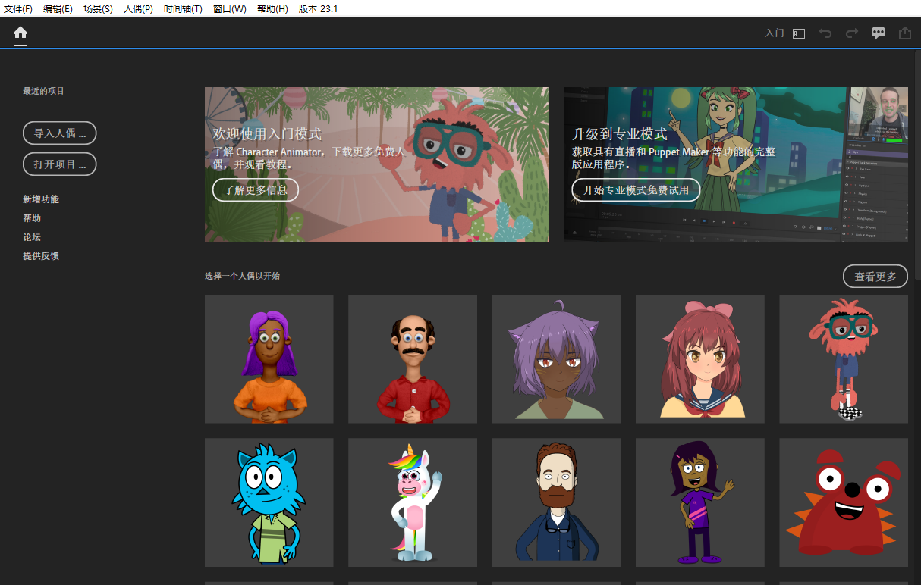Click the 最近的项目 heading
921x585 pixels.
43,91
